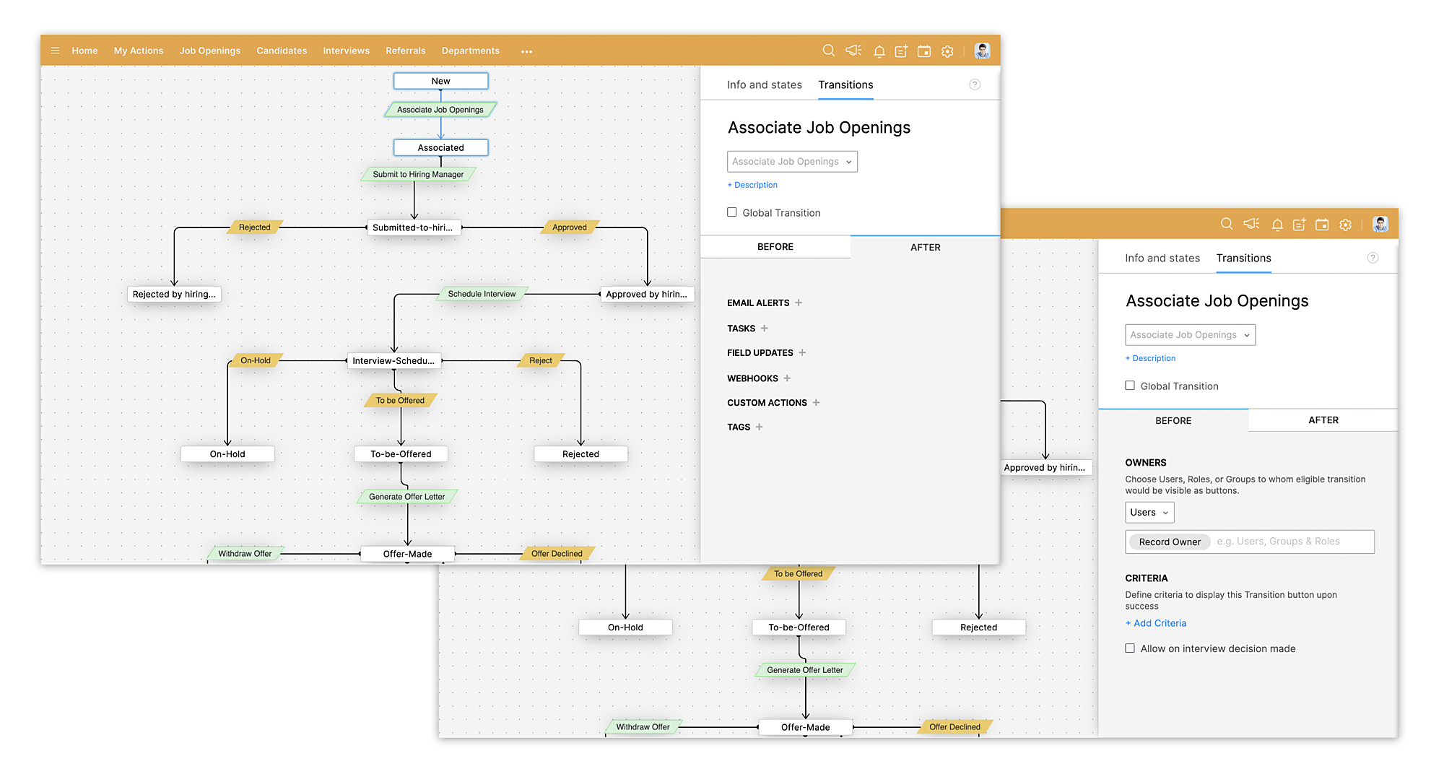Click add-record icon in top window navbar
Image resolution: width=1444 pixels, height=782 pixels.
pyautogui.click(x=901, y=51)
